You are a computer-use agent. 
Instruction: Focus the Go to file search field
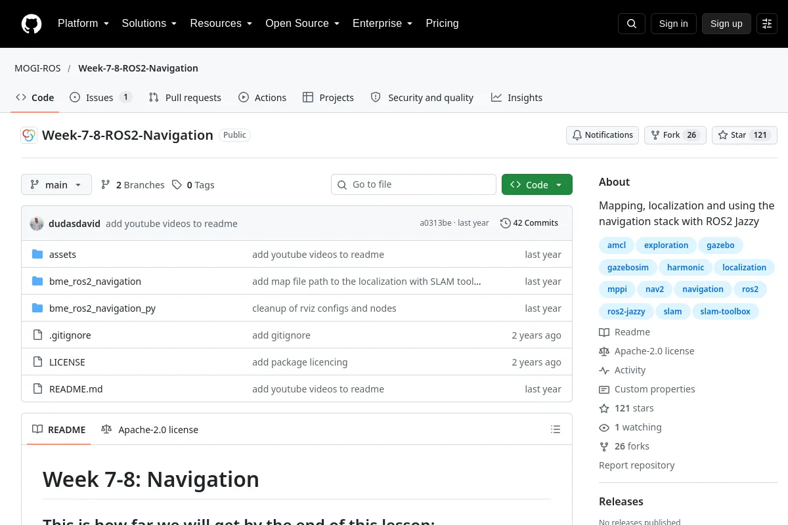tap(414, 185)
